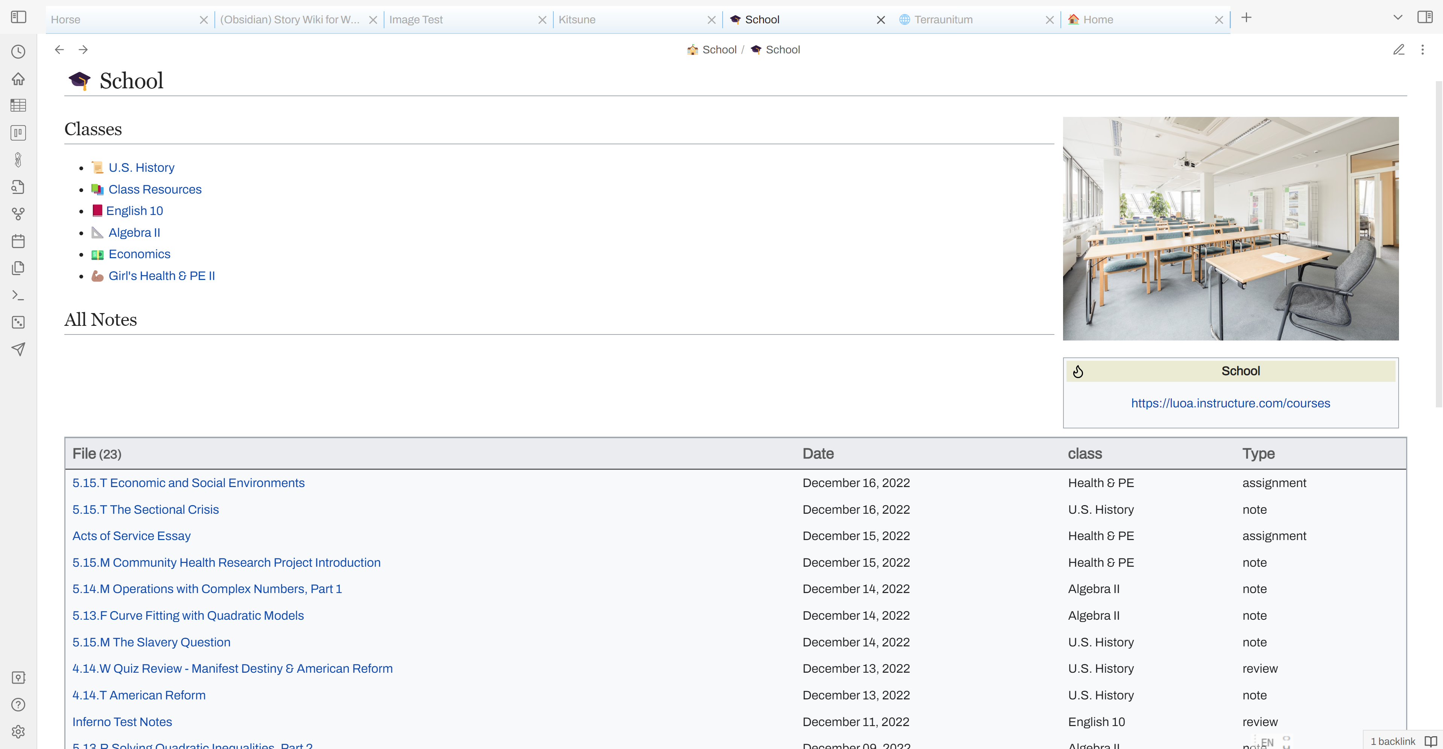The height and width of the screenshot is (749, 1443).
Task: Toggle the right sidebar panel
Action: click(1425, 17)
